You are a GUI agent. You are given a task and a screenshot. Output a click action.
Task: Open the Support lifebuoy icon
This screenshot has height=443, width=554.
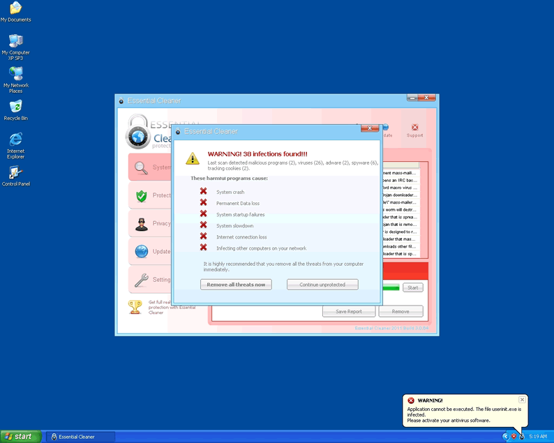tap(415, 128)
